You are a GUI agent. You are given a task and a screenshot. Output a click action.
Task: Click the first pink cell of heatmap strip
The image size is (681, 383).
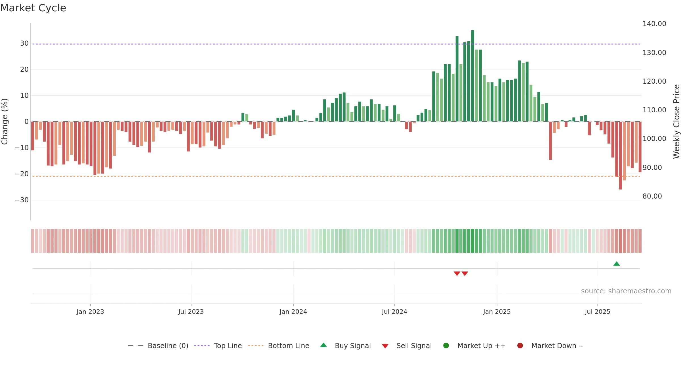pos(33,241)
